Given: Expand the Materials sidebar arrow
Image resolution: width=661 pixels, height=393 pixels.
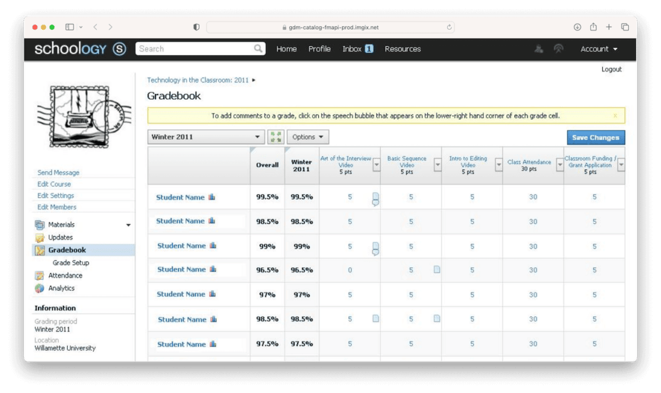Looking at the screenshot, I should [128, 225].
